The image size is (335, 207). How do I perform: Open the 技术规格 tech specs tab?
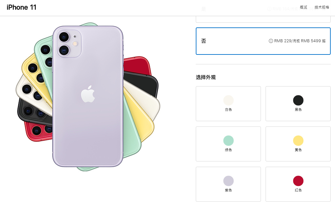pyautogui.click(x=322, y=8)
